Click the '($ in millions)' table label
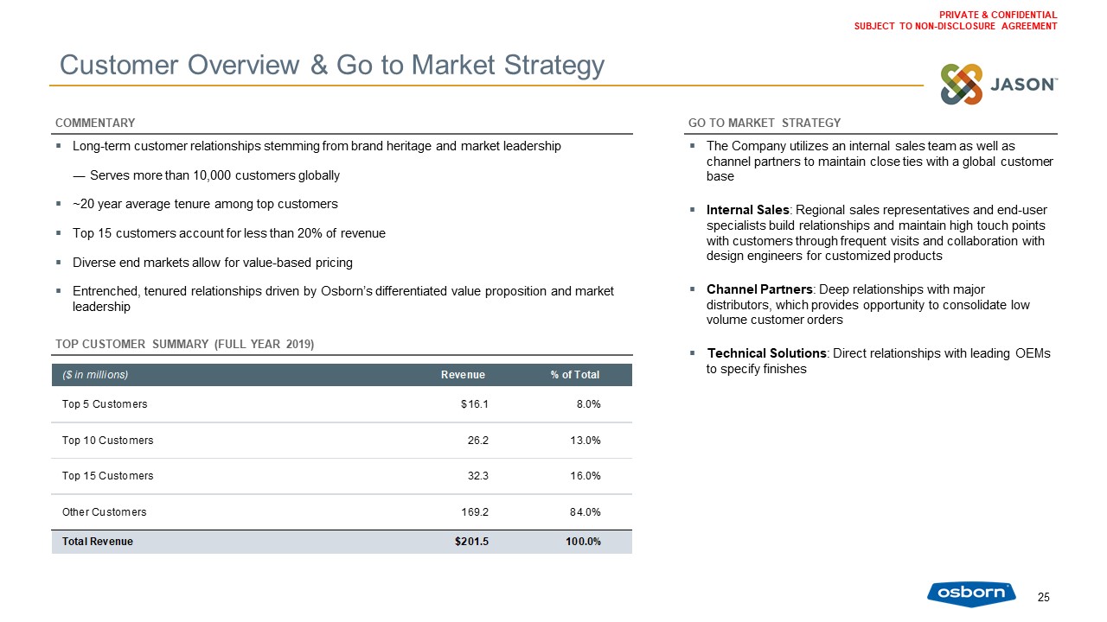The width and height of the screenshot is (1107, 622). coord(95,375)
